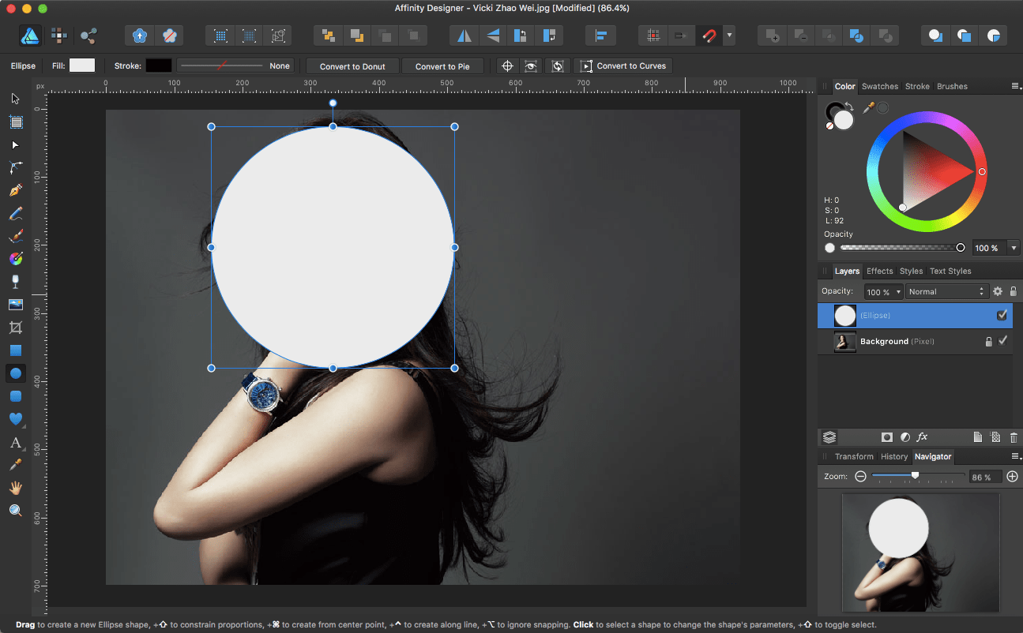This screenshot has width=1023, height=633.
Task: Switch to the Artistic Text tool
Action: click(16, 443)
